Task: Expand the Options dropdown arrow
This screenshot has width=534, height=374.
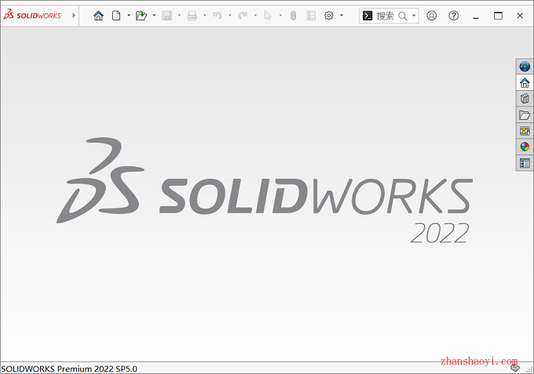Action: [x=342, y=16]
